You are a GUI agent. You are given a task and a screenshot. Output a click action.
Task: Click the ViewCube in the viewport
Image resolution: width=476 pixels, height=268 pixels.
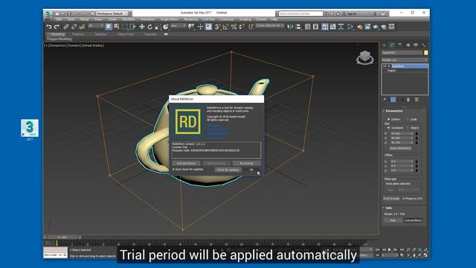click(364, 57)
